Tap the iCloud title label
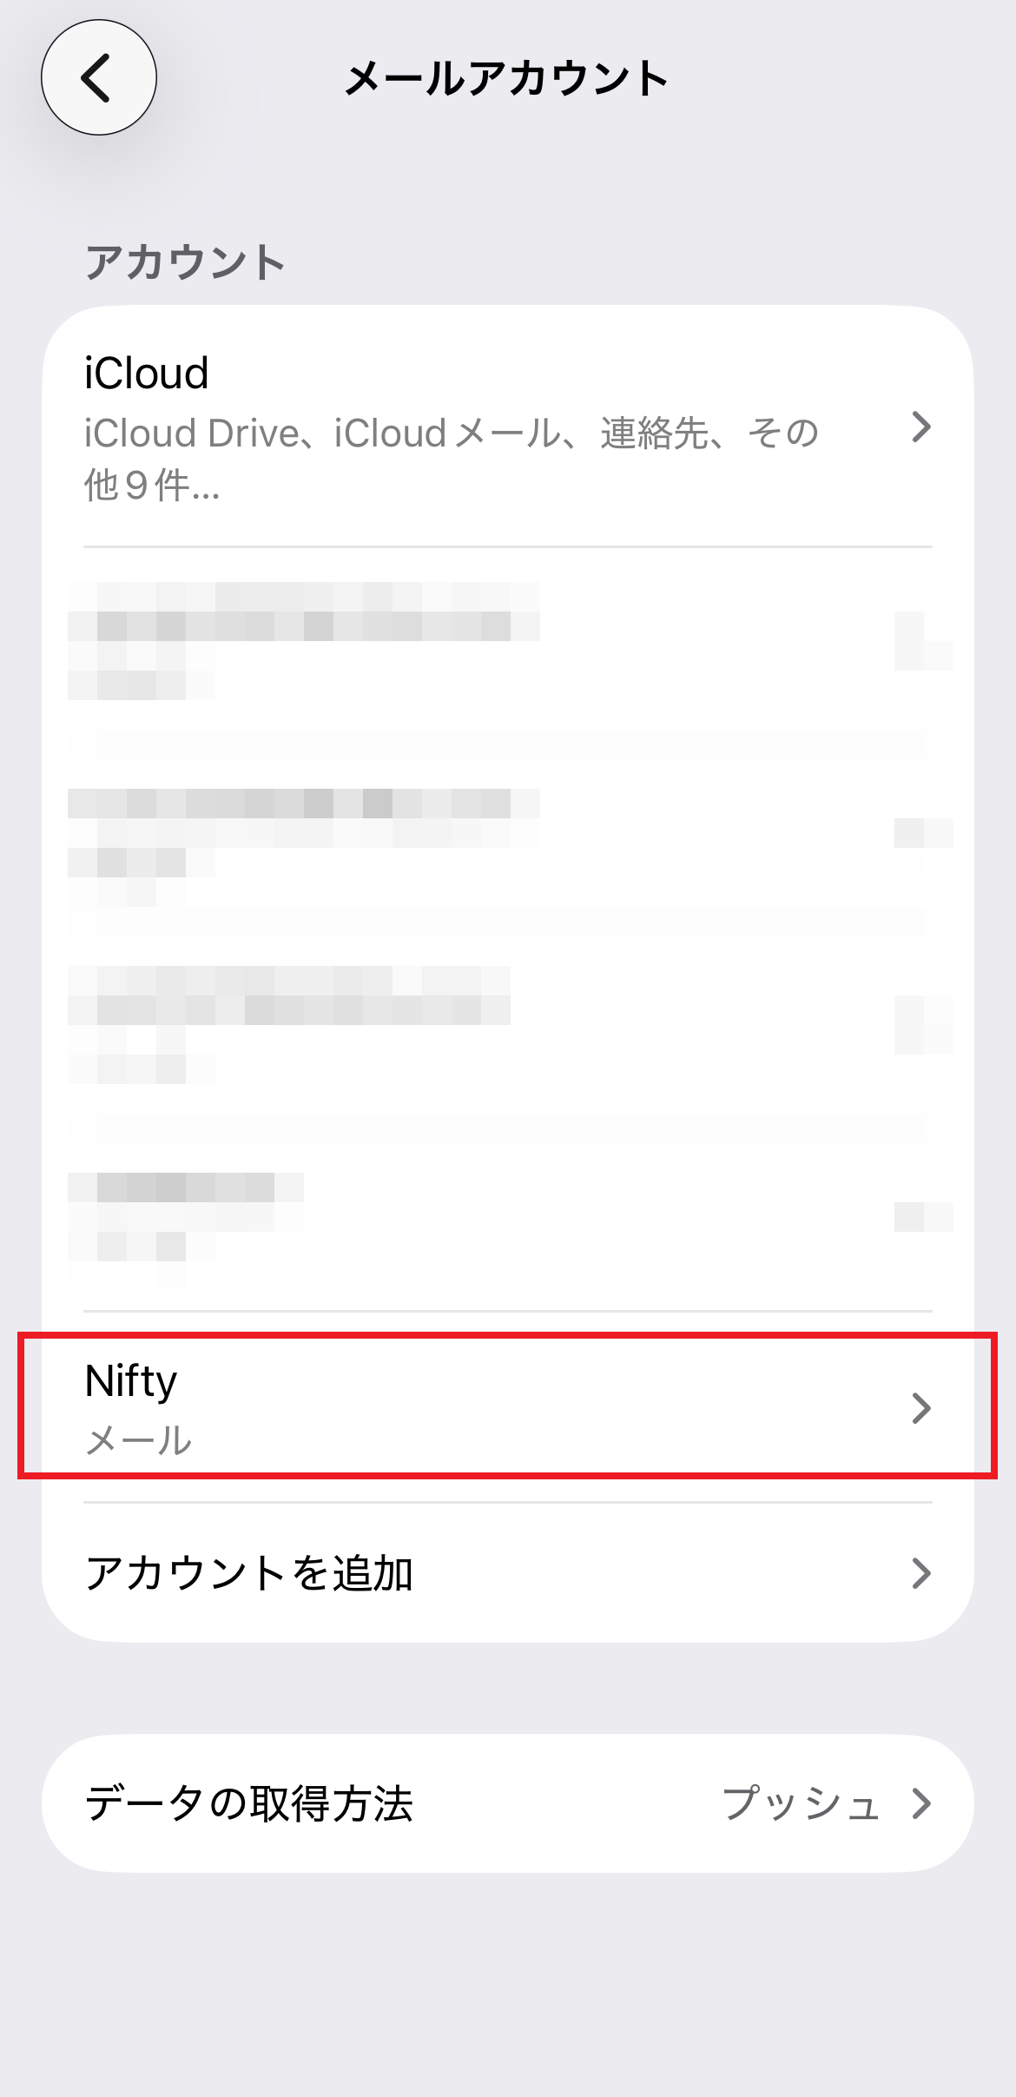This screenshot has height=2097, width=1016. coord(147,374)
